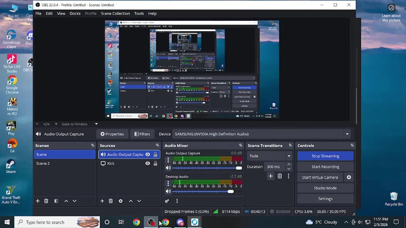This screenshot has height=228, width=406.
Task: Move source down in Sources list
Action: 139,201
